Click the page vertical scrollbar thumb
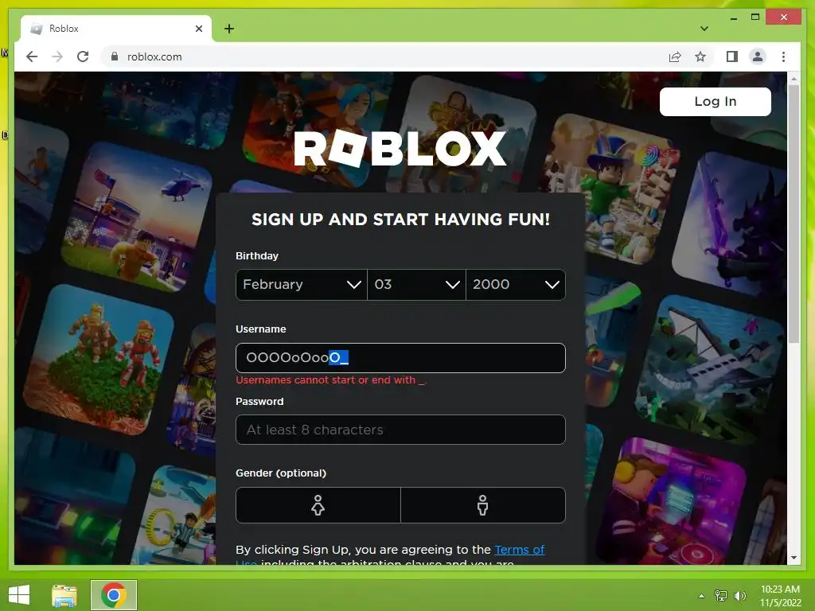This screenshot has height=611, width=815. 794,214
